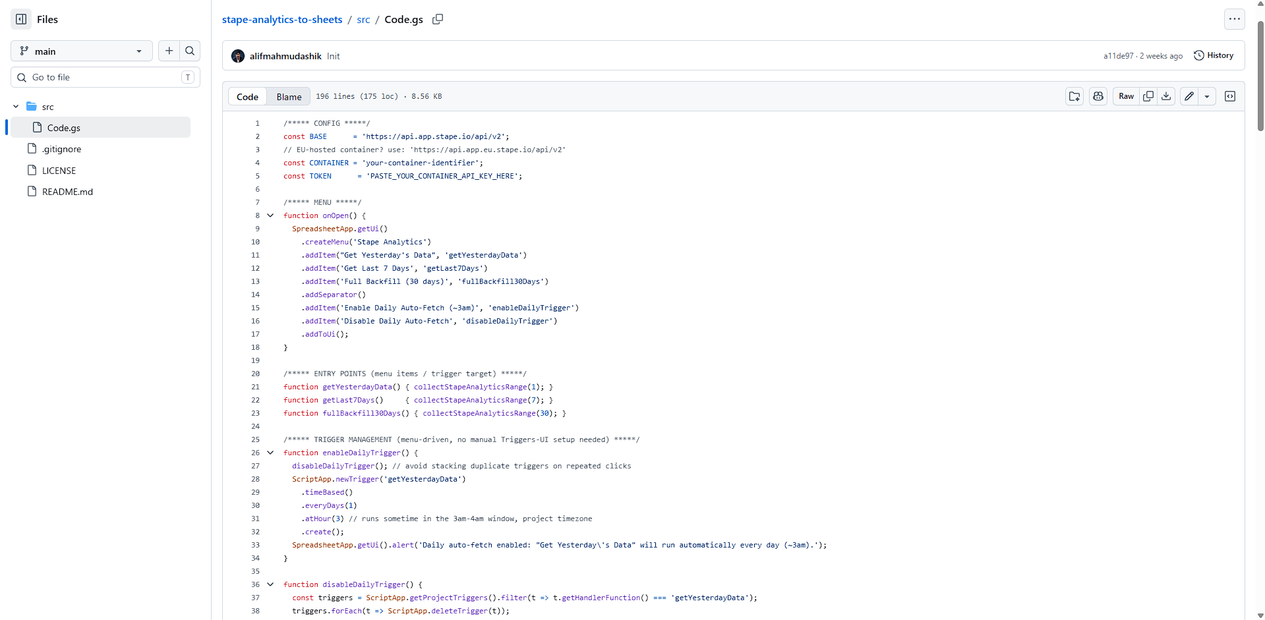Image resolution: width=1265 pixels, height=620 pixels.
Task: Click the CONTAINER constant on line 4
Action: [x=329, y=163]
